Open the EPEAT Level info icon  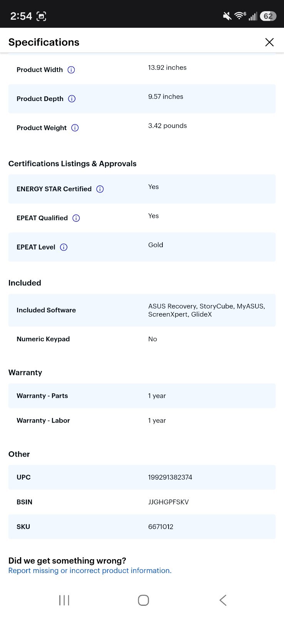click(64, 247)
